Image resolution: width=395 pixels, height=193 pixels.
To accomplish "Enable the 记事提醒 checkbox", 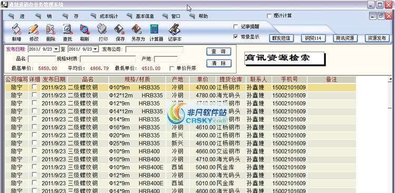I will point(236,26).
